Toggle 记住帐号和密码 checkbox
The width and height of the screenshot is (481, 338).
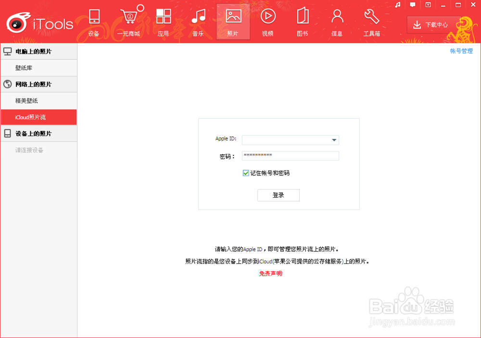coord(246,173)
